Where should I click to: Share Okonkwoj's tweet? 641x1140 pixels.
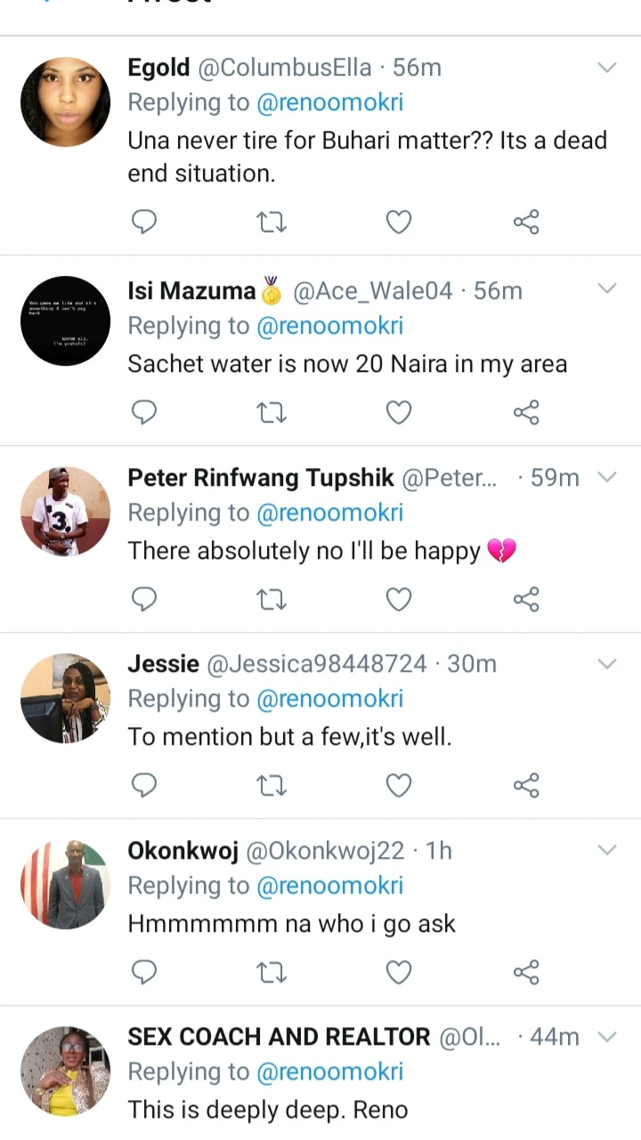tap(526, 972)
